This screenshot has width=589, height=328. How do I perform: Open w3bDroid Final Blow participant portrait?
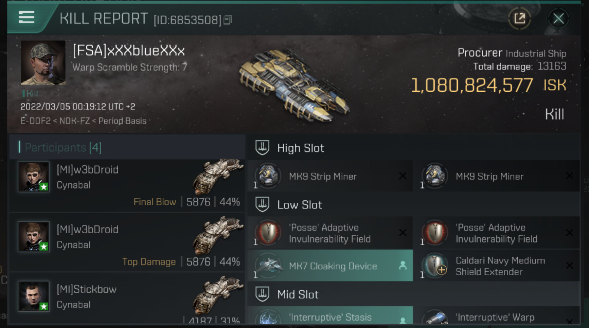pyautogui.click(x=34, y=177)
